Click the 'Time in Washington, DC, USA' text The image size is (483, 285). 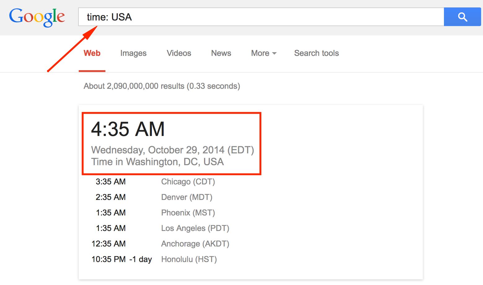point(157,162)
